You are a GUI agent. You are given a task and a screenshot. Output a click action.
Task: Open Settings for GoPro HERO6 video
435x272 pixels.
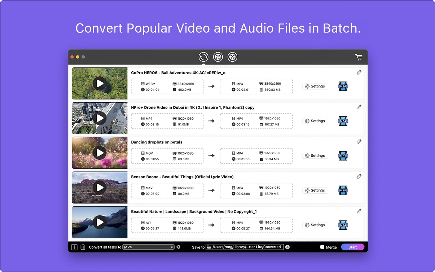pos(315,86)
